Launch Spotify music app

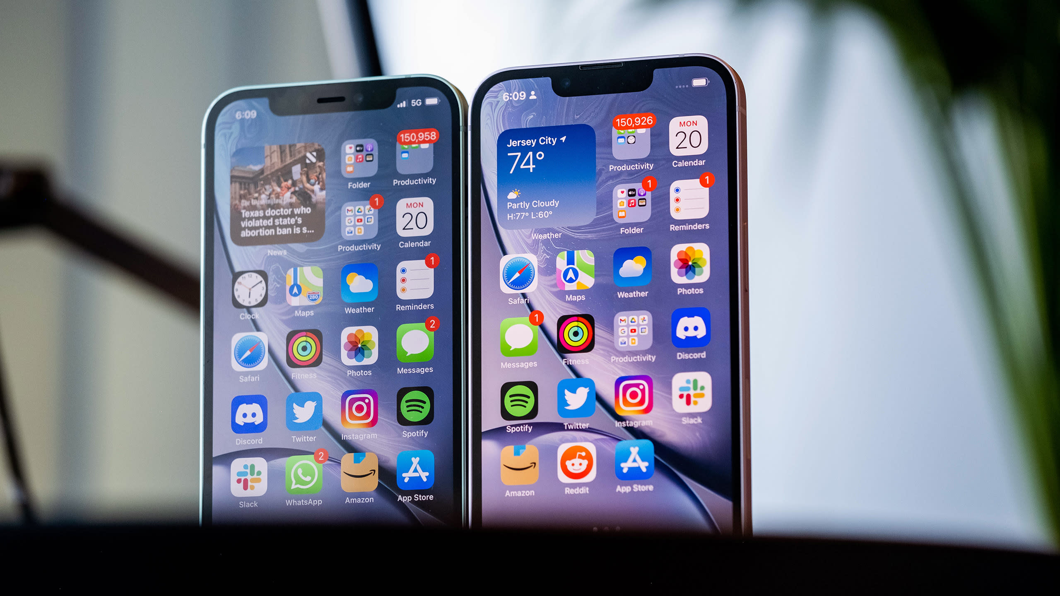coord(519,406)
